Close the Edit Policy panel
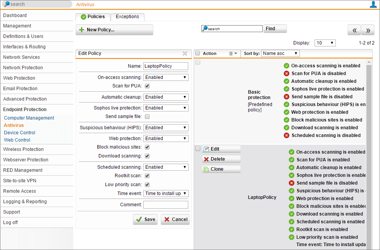Viewport: 380px width, 250px height. 185,53
